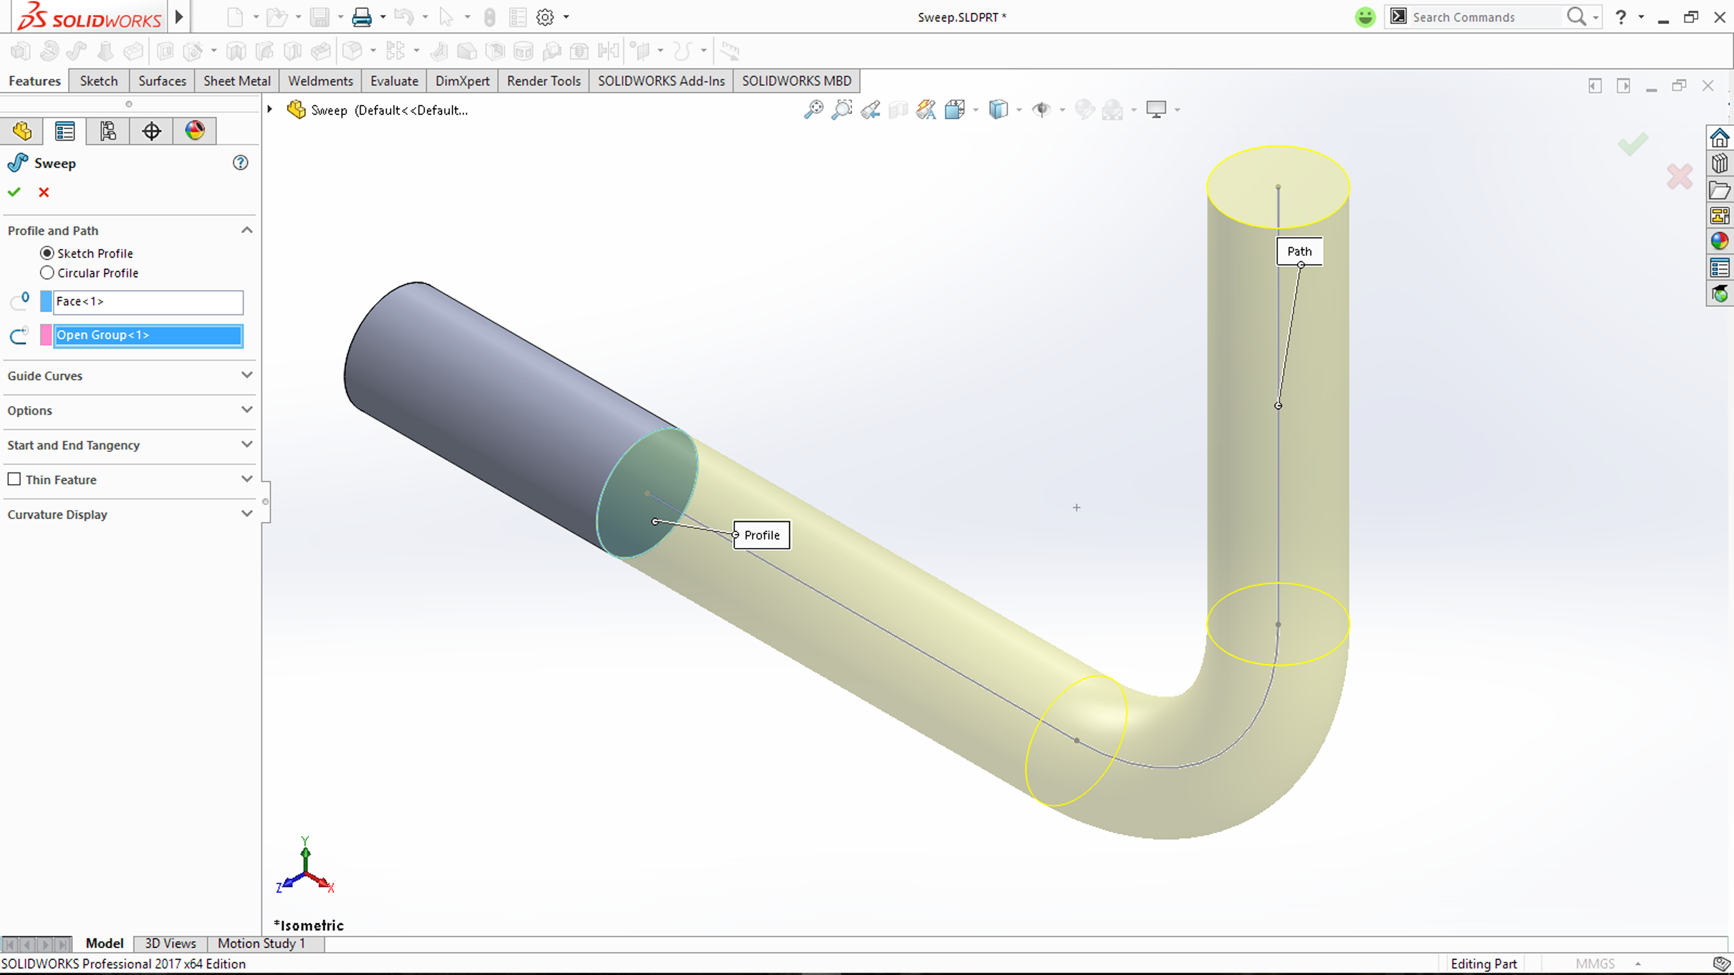
Task: Select the Circular Profile radio button
Action: click(x=47, y=273)
